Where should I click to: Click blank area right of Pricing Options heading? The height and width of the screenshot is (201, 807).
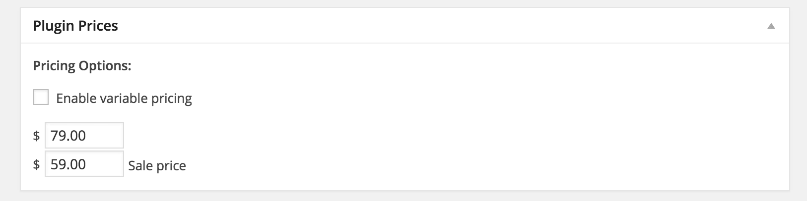point(397,66)
